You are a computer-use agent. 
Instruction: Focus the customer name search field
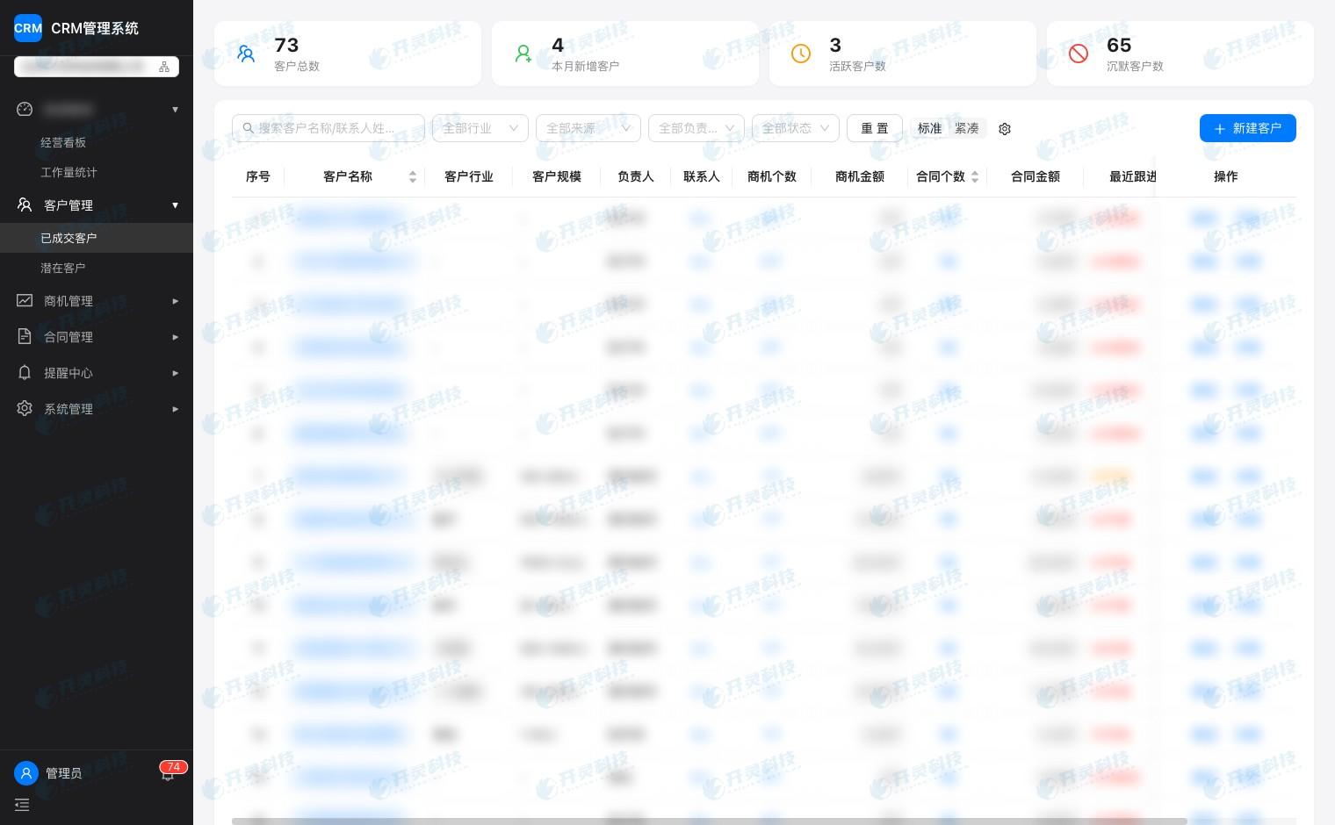(x=328, y=128)
